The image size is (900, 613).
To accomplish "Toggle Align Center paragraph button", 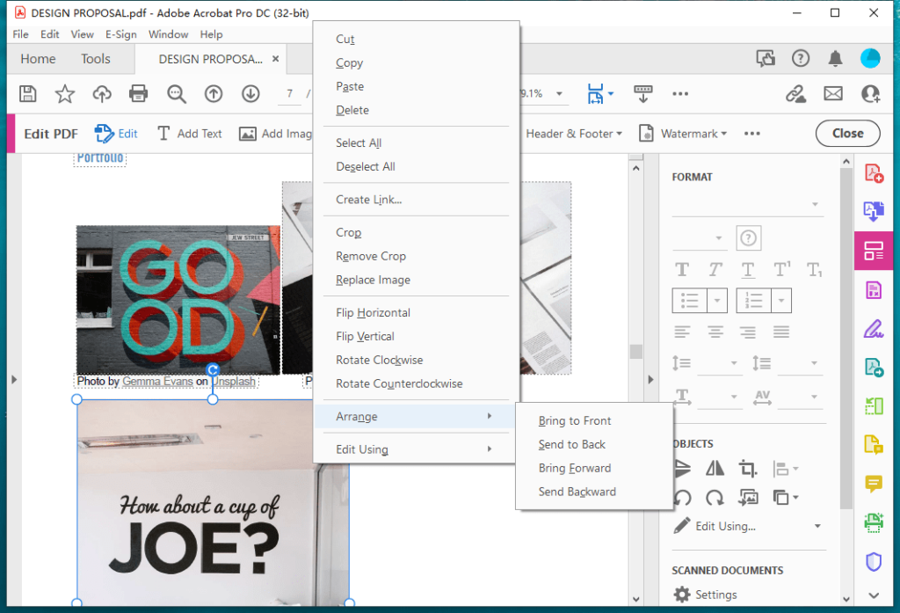I will [715, 332].
